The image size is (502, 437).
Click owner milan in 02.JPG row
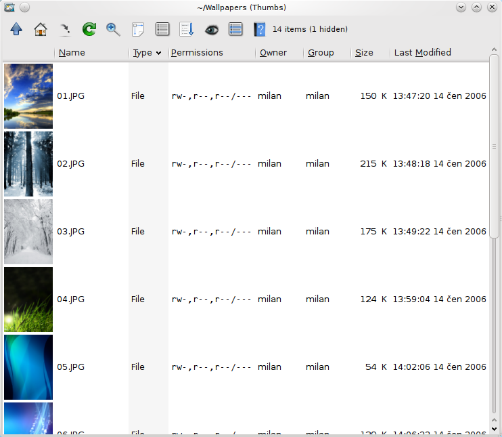click(269, 163)
